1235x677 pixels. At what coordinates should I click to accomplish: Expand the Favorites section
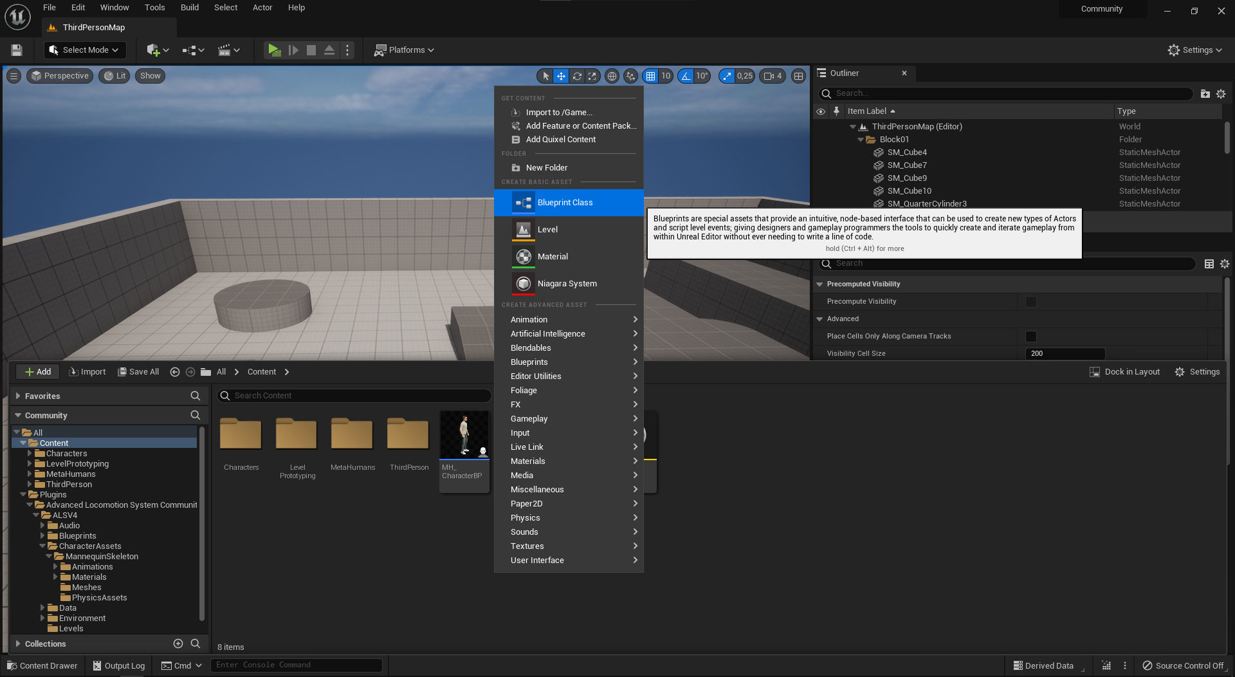click(x=18, y=396)
